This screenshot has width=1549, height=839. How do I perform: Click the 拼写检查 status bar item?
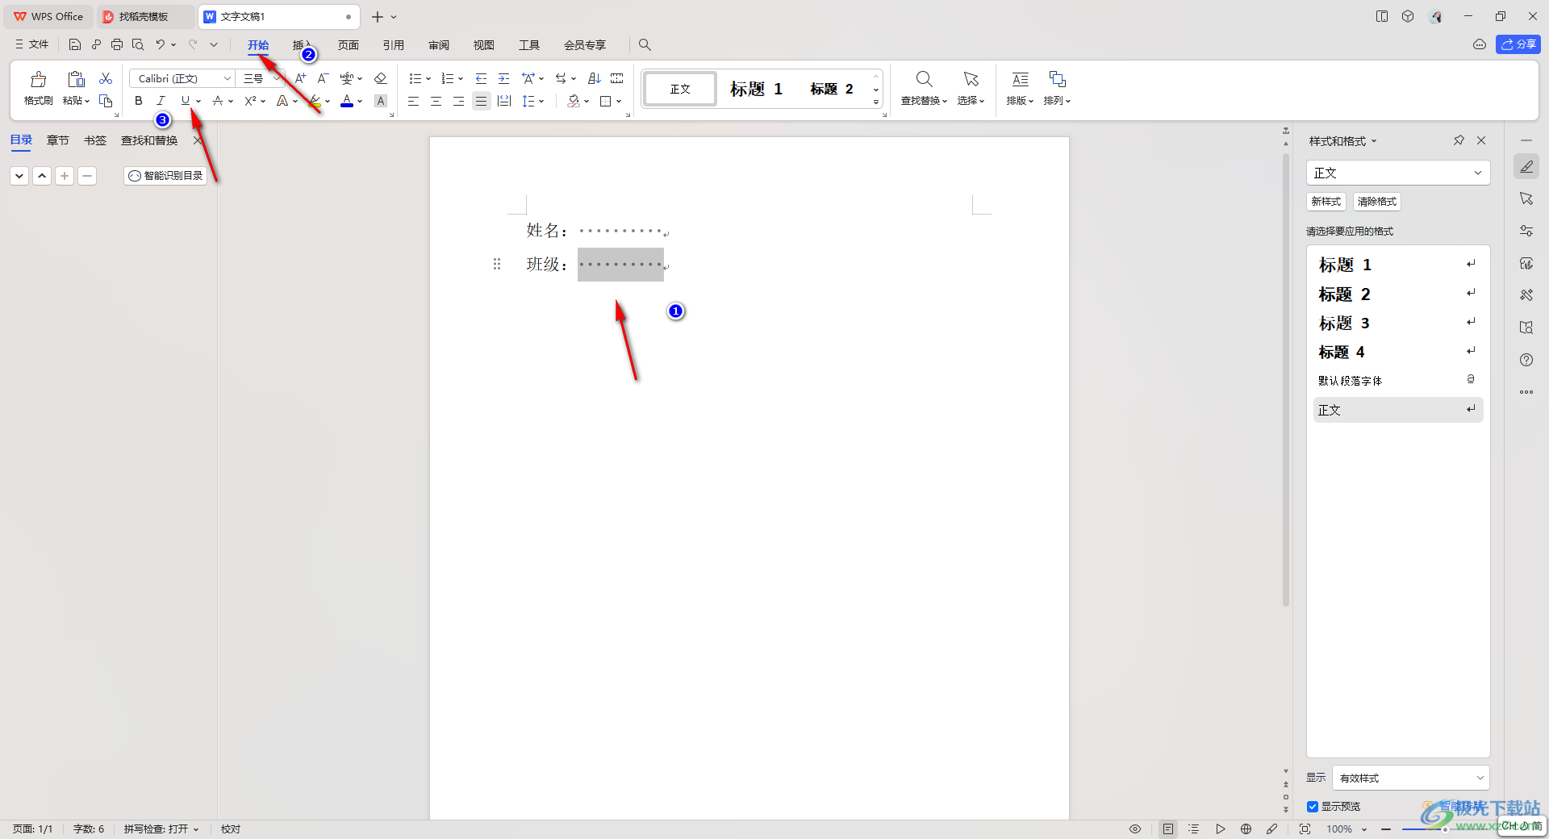point(161,829)
